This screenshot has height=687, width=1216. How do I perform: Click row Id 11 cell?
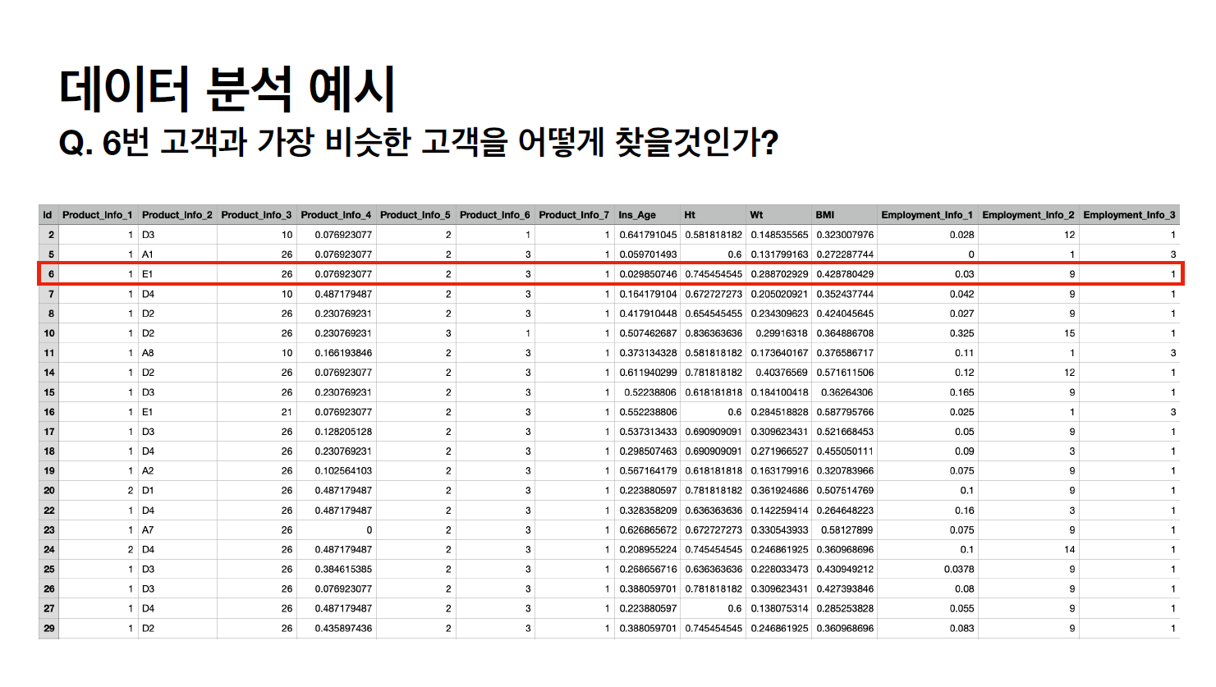tap(48, 353)
